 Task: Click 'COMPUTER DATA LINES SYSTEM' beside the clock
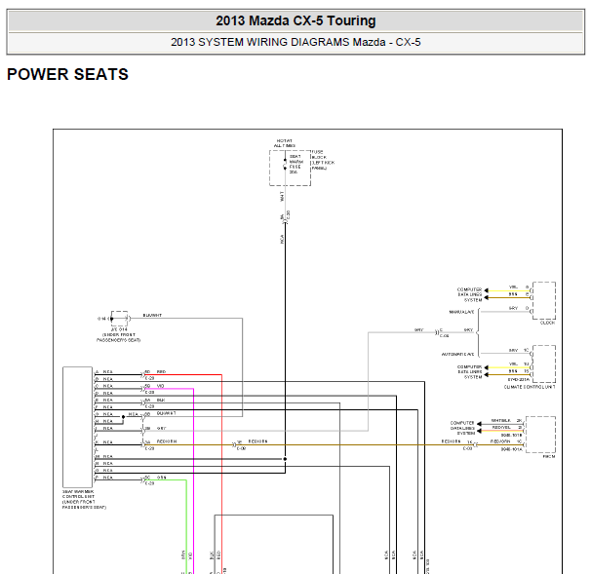click(469, 295)
